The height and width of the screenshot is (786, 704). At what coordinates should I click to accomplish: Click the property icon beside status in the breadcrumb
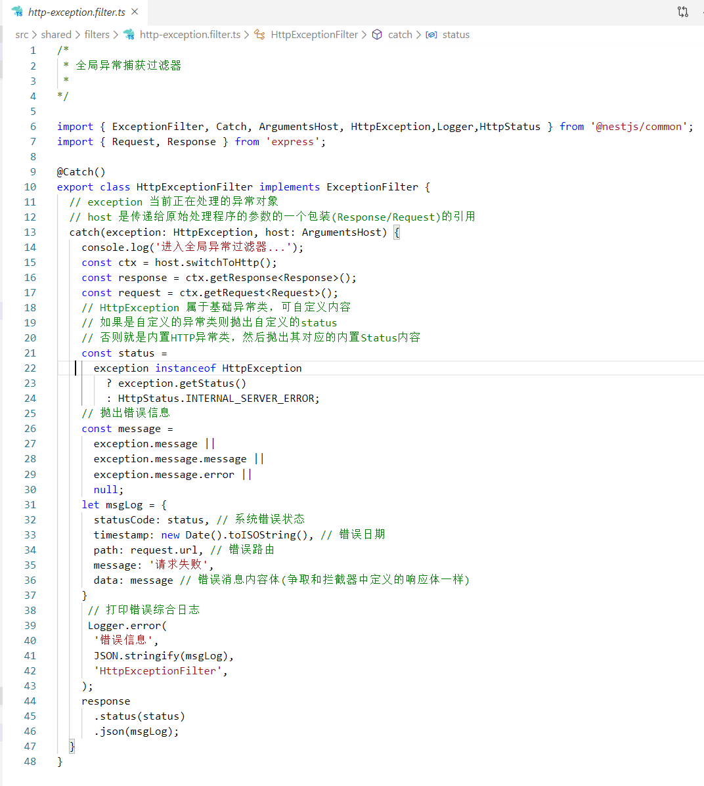coord(430,34)
